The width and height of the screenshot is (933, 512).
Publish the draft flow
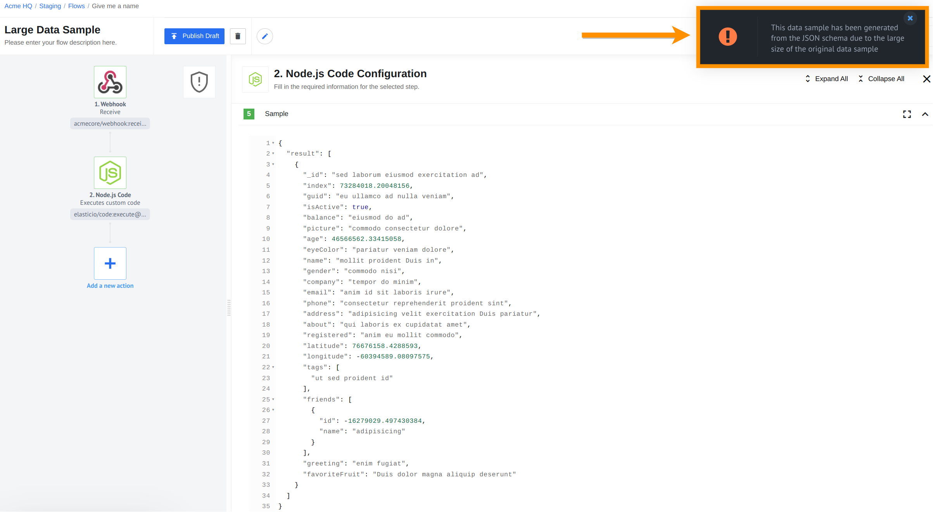[194, 36]
